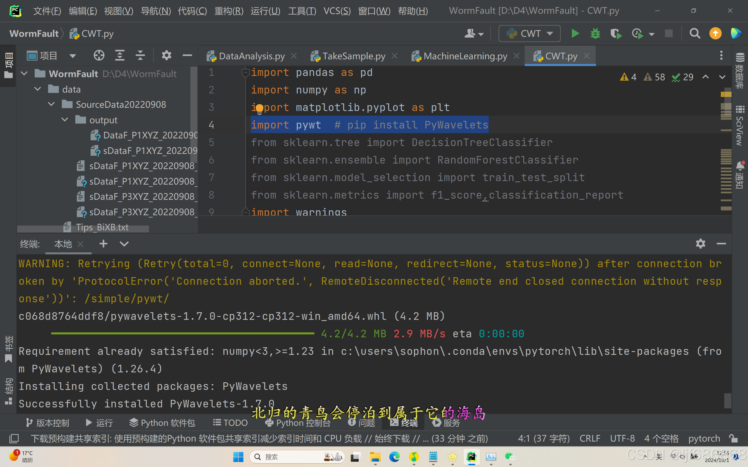Open Search Everywhere magnifier icon
This screenshot has width=748, height=467.
[695, 33]
